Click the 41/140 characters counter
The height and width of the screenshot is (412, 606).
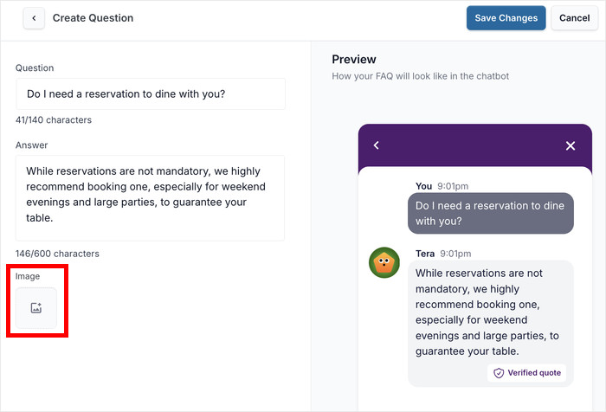point(54,120)
